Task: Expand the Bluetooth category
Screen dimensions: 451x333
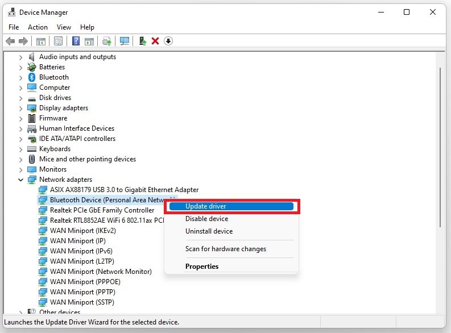Action: pos(21,77)
